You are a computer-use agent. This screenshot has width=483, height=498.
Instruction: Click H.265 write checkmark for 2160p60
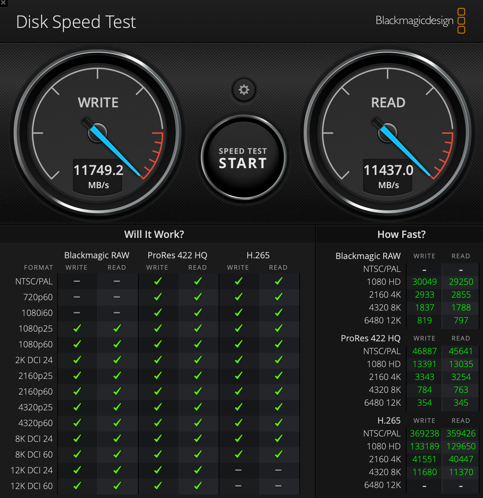pyautogui.click(x=238, y=391)
